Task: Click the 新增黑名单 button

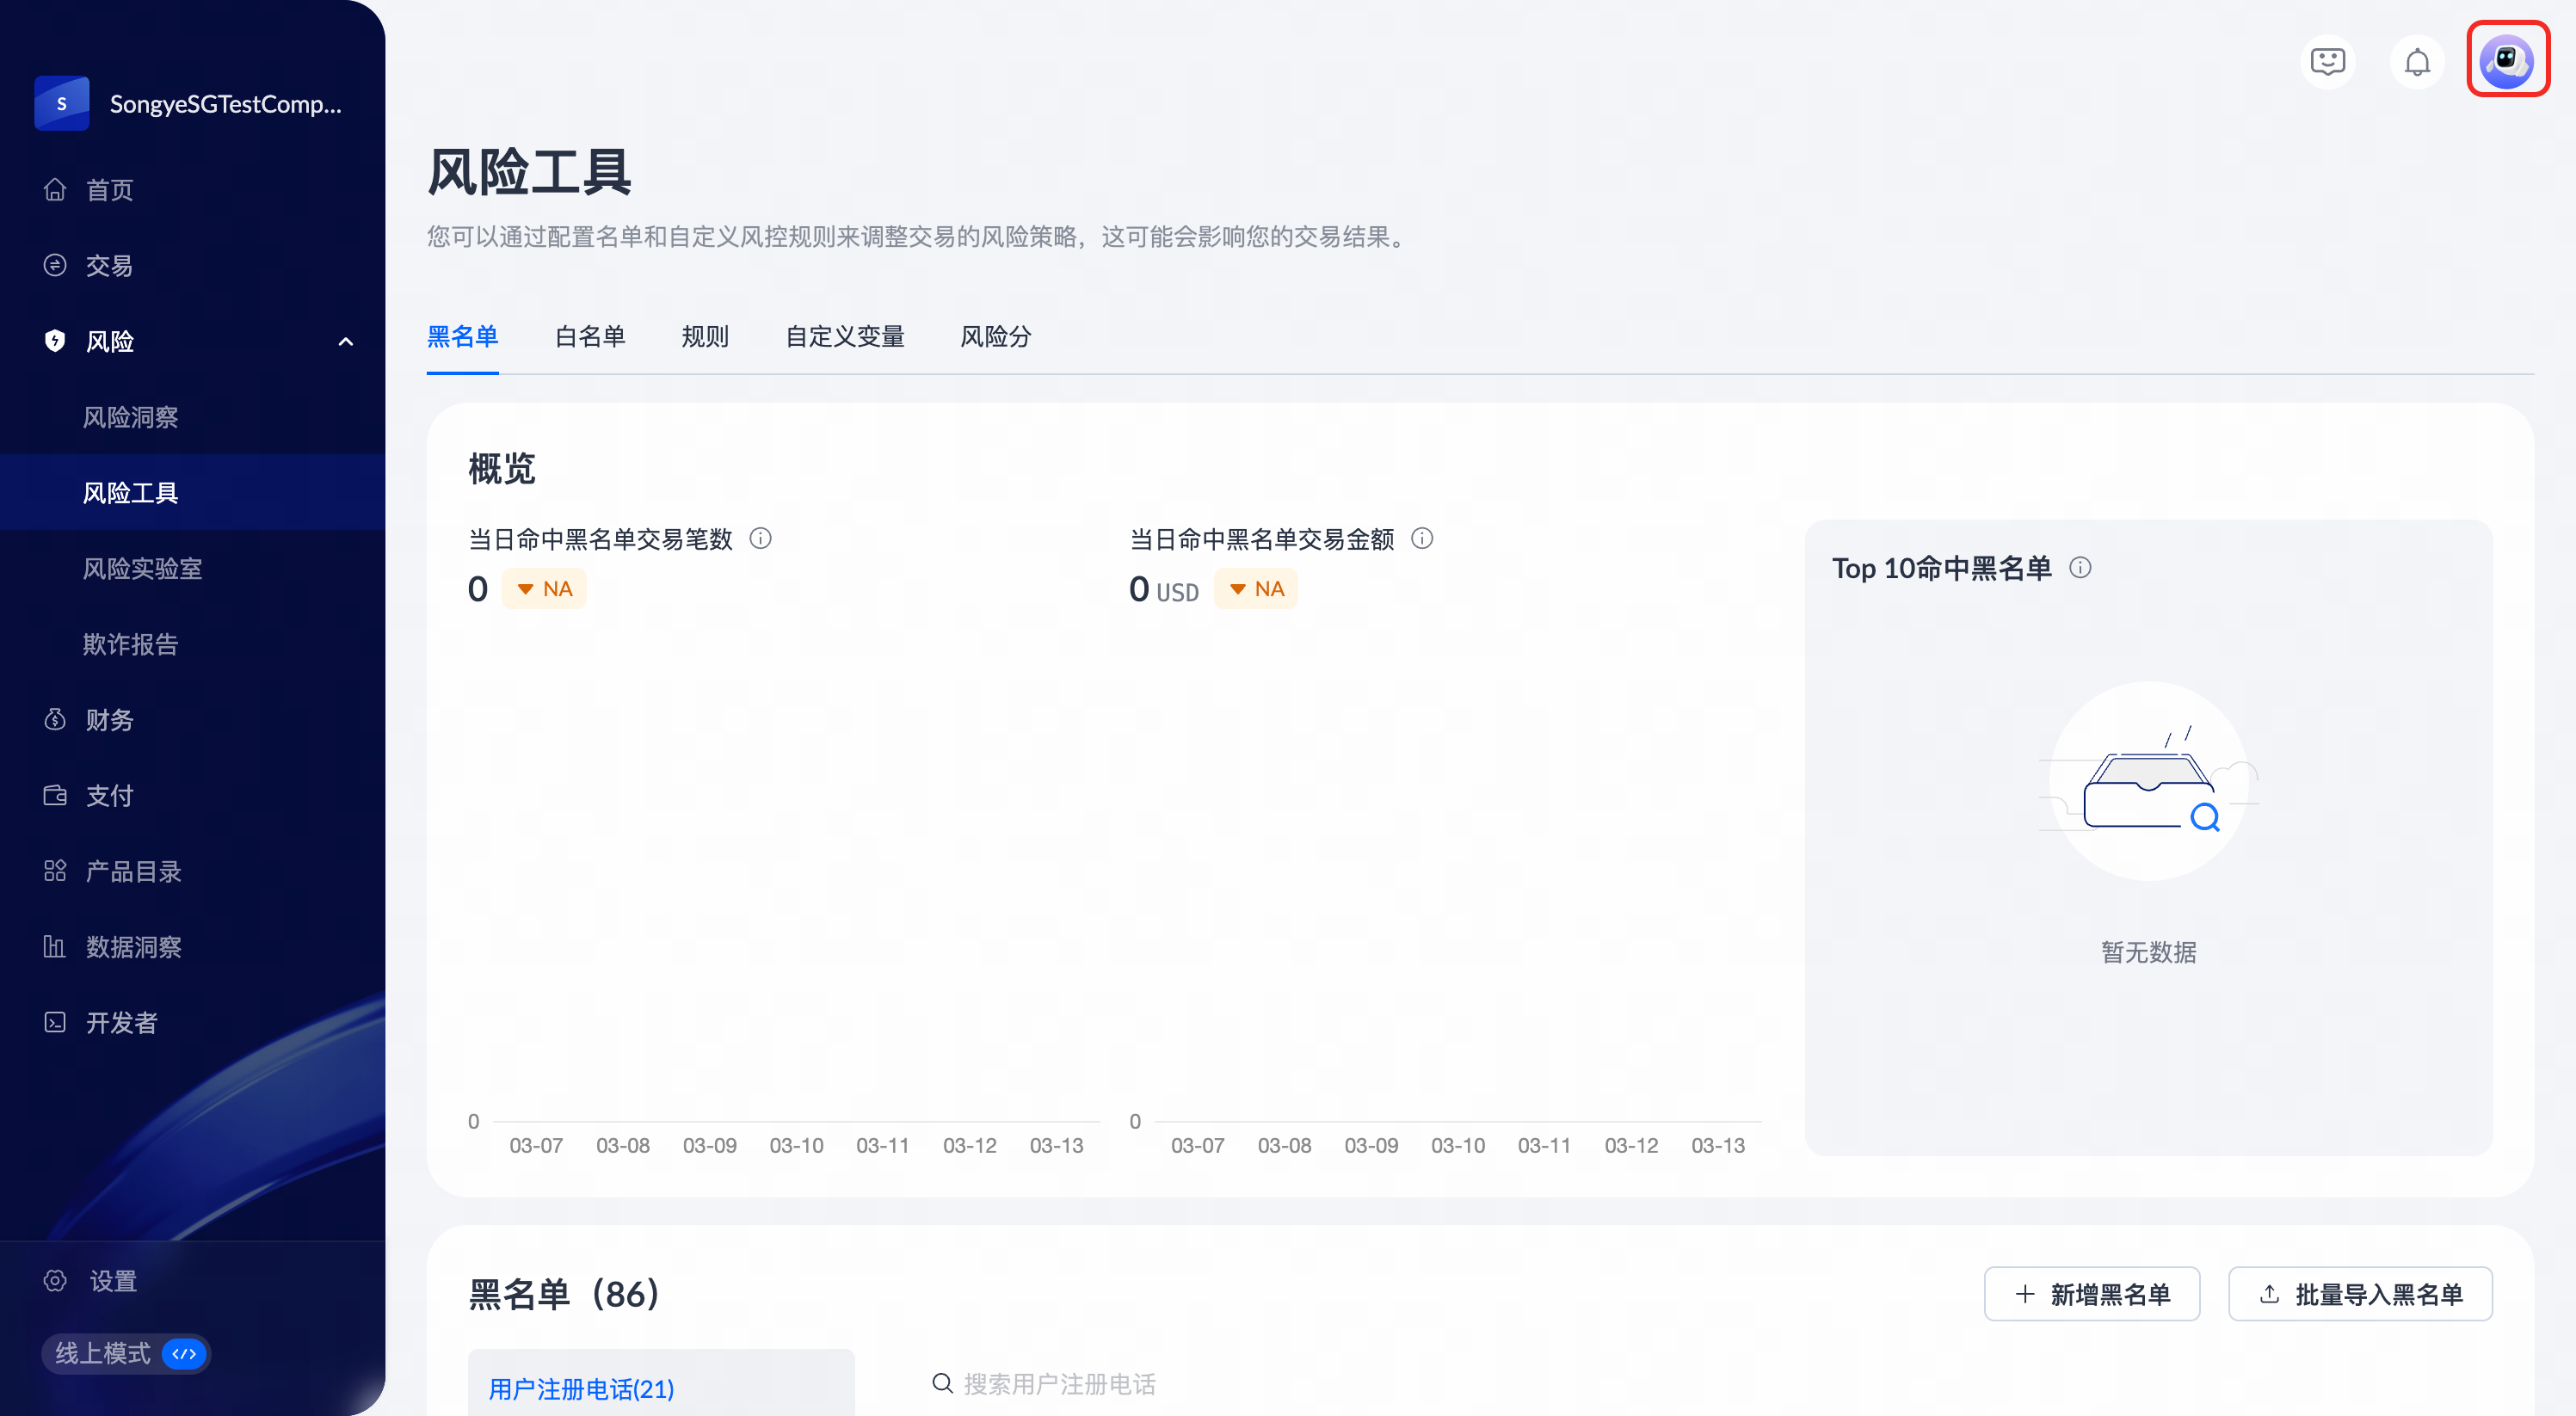Action: tap(2091, 1294)
